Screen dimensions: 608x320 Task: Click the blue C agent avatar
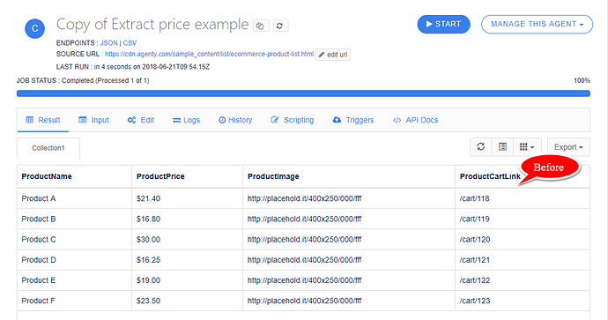(35, 28)
